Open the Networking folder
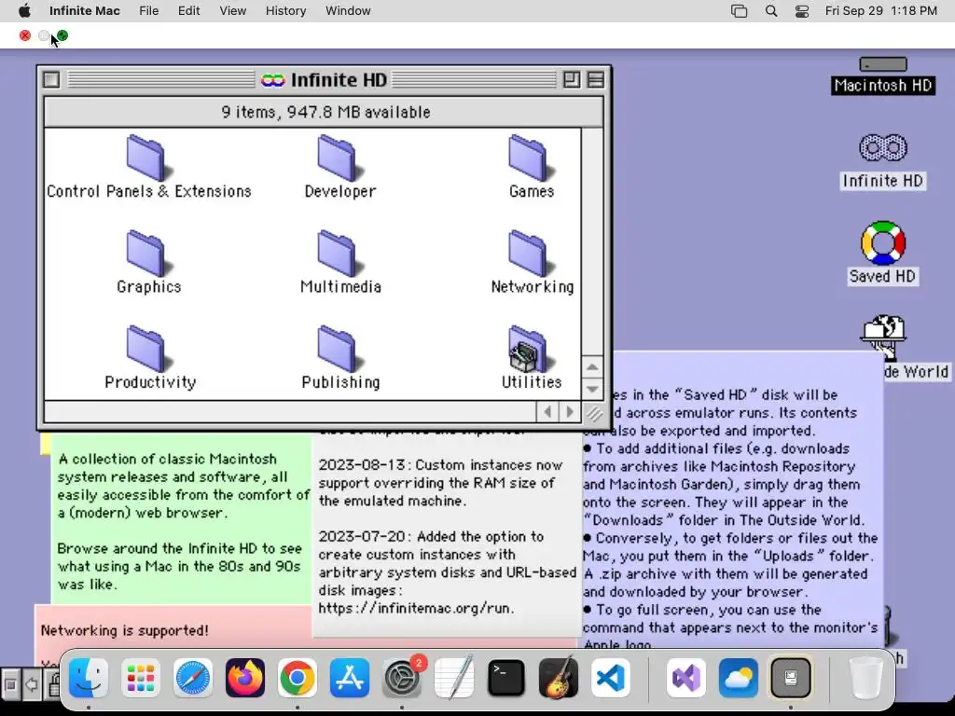 pyautogui.click(x=532, y=262)
